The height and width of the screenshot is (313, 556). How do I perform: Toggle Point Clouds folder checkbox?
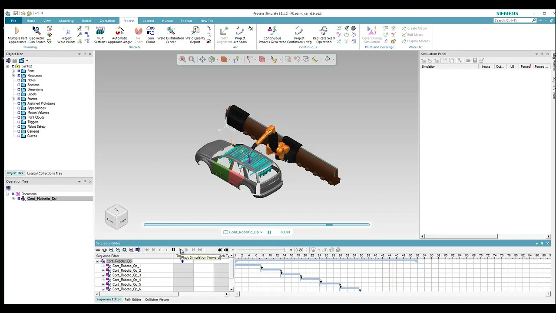click(x=19, y=117)
